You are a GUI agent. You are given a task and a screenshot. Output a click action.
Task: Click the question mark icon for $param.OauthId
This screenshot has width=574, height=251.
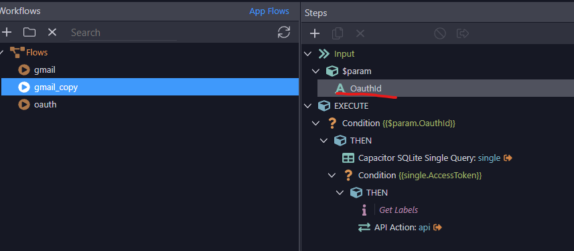(x=332, y=123)
